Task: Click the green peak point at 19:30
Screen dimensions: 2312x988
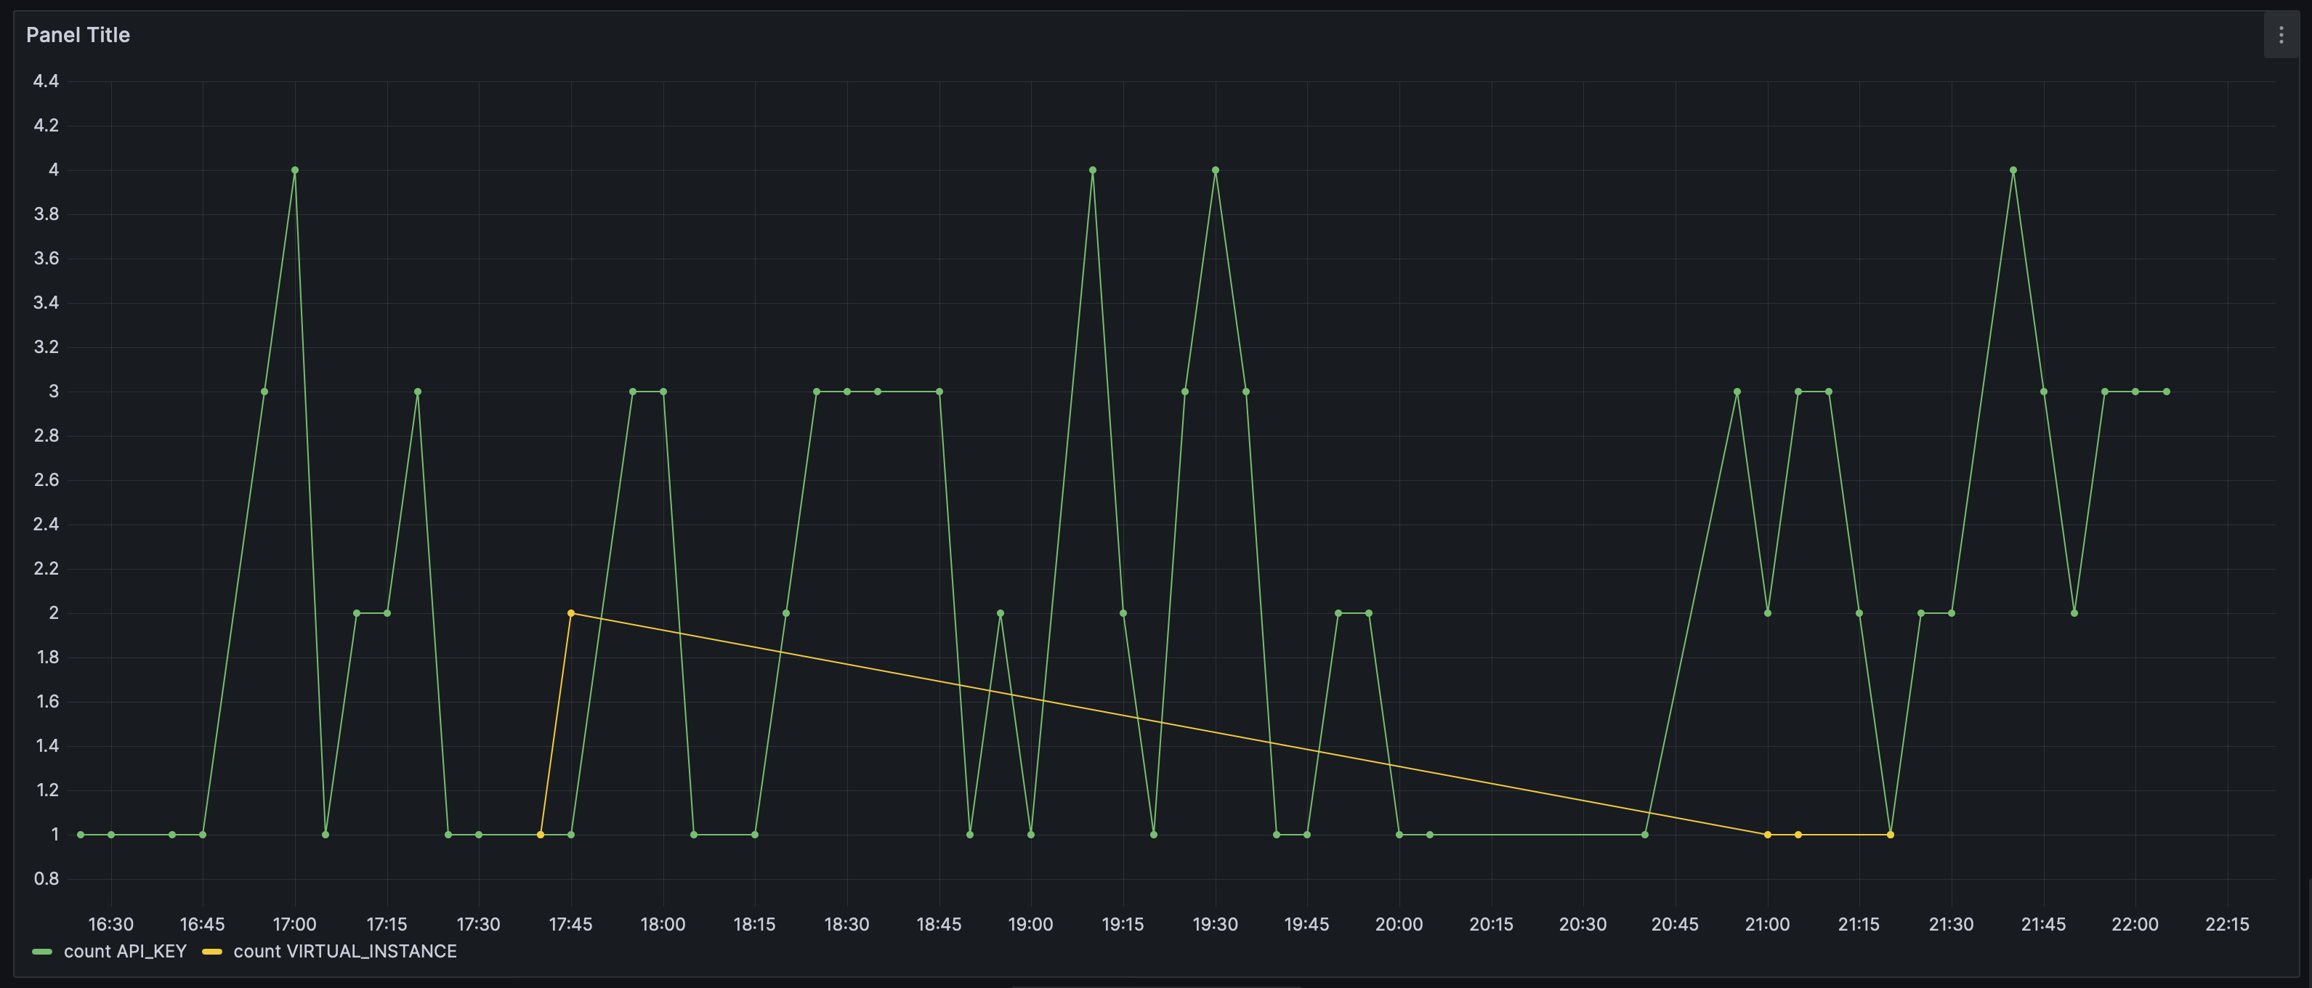Action: point(1216,171)
